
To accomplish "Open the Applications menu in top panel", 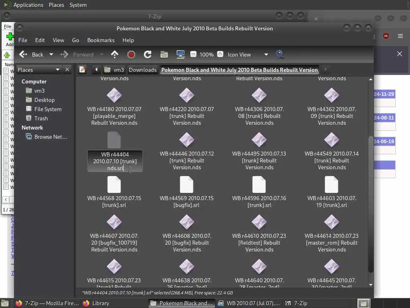I will pyautogui.click(x=28, y=5).
